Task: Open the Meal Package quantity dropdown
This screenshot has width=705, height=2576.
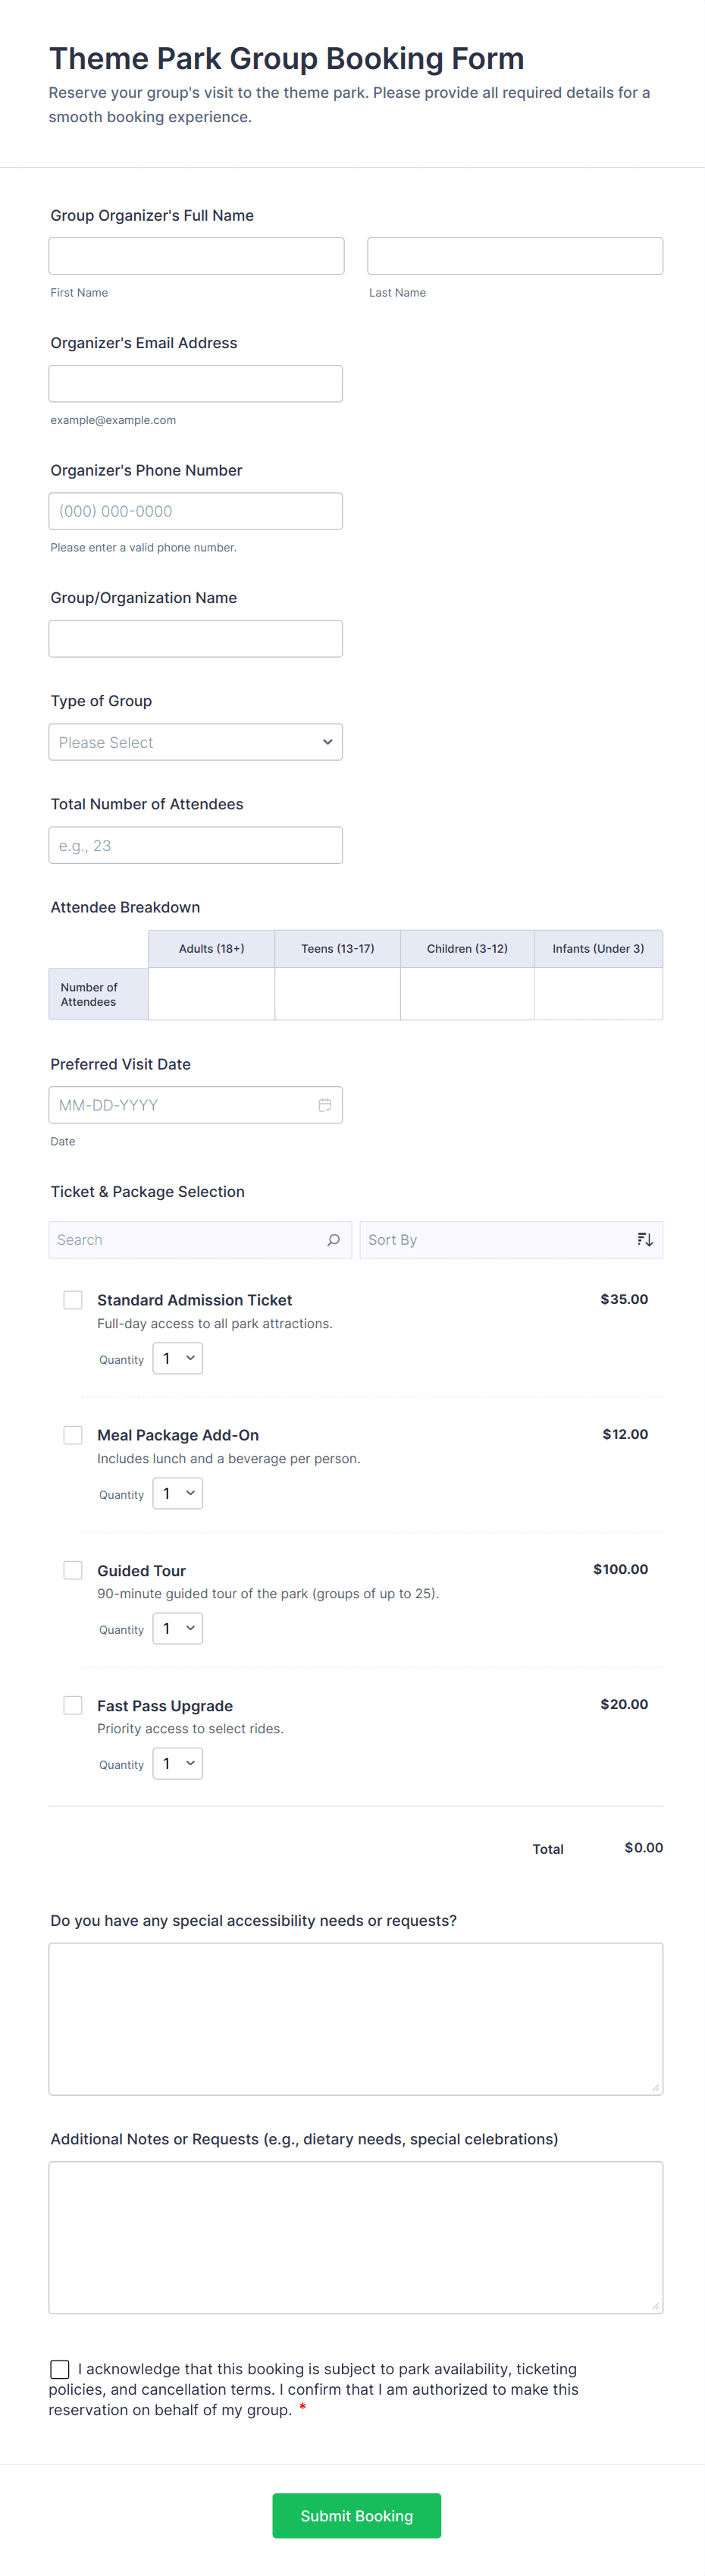Action: pyautogui.click(x=178, y=1493)
